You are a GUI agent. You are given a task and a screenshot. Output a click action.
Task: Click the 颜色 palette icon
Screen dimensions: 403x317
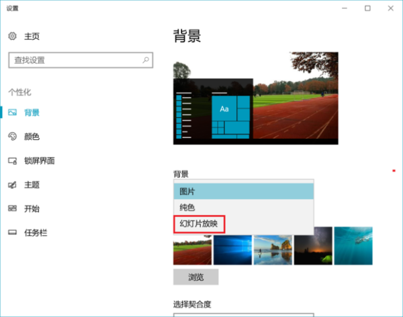coord(12,137)
